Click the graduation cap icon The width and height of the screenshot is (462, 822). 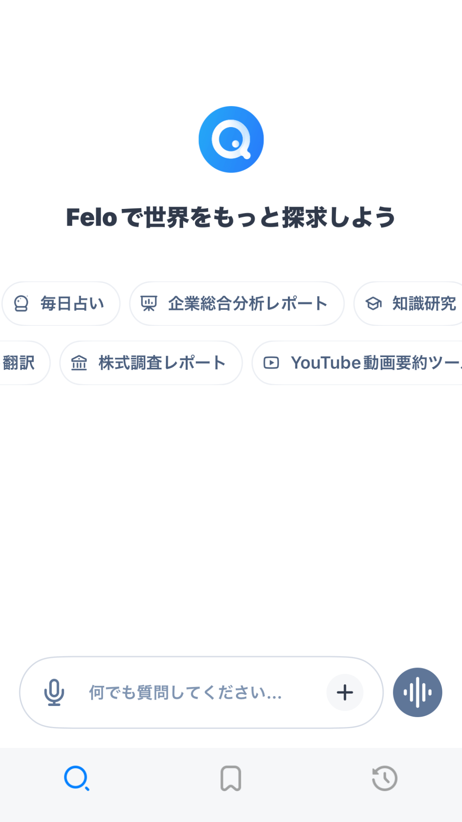pos(373,304)
